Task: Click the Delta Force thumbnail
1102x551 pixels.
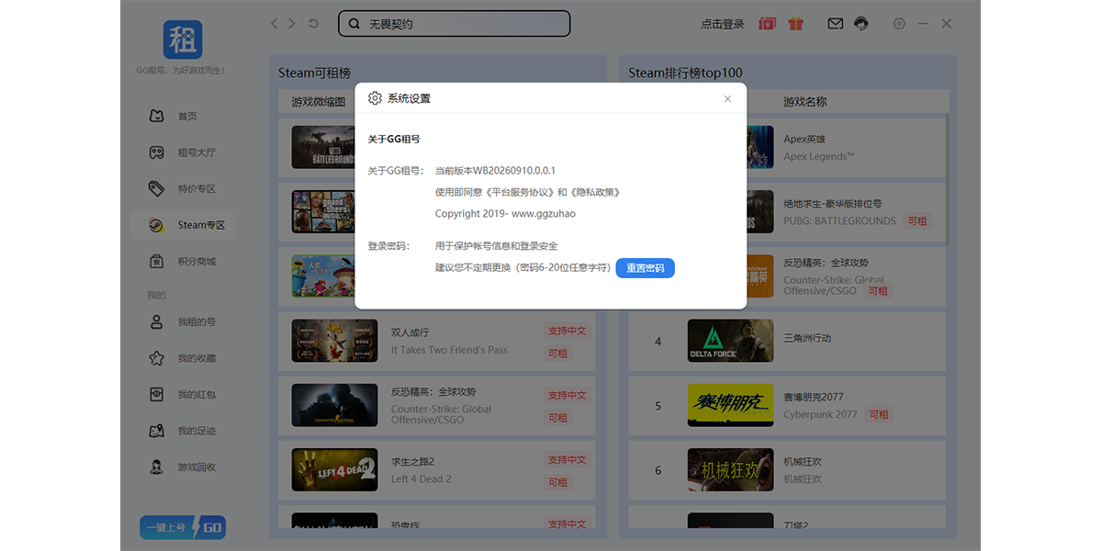Action: 730,341
